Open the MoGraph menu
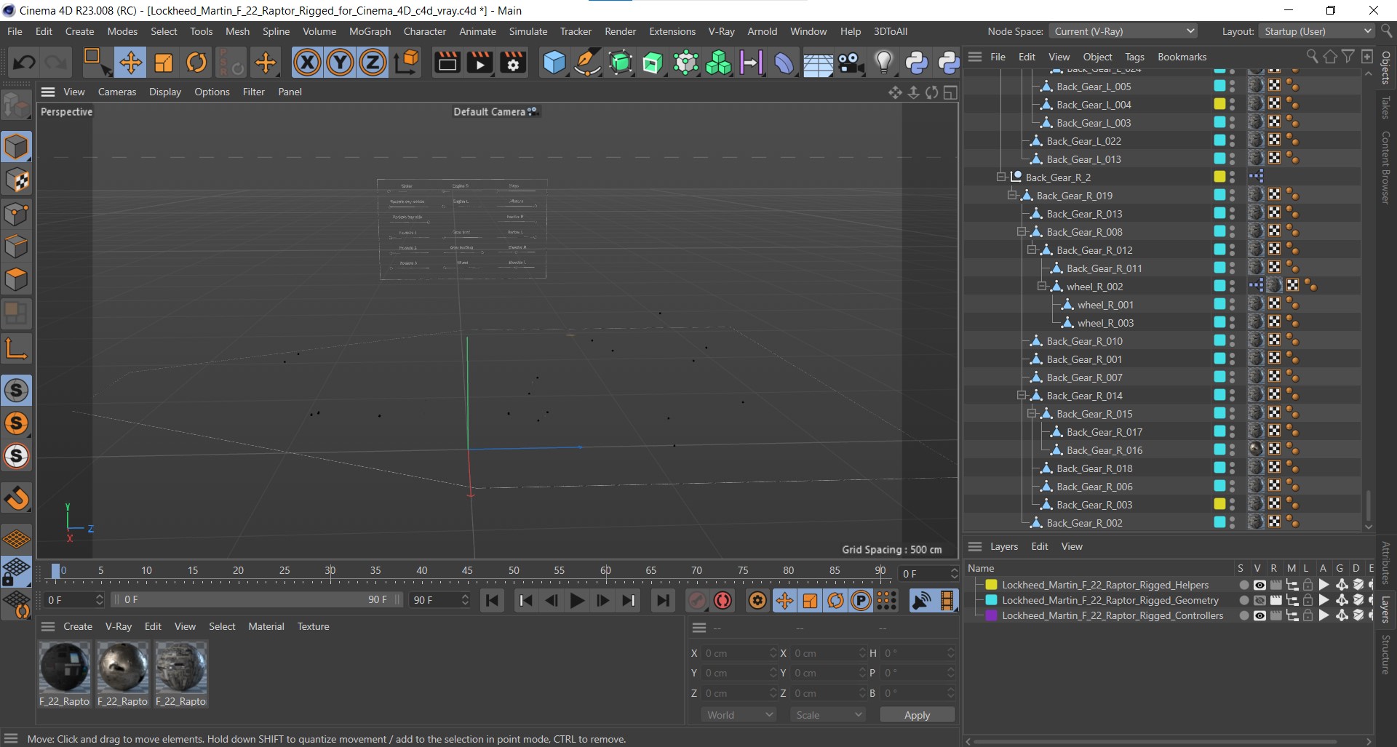The height and width of the screenshot is (747, 1397). tap(370, 31)
